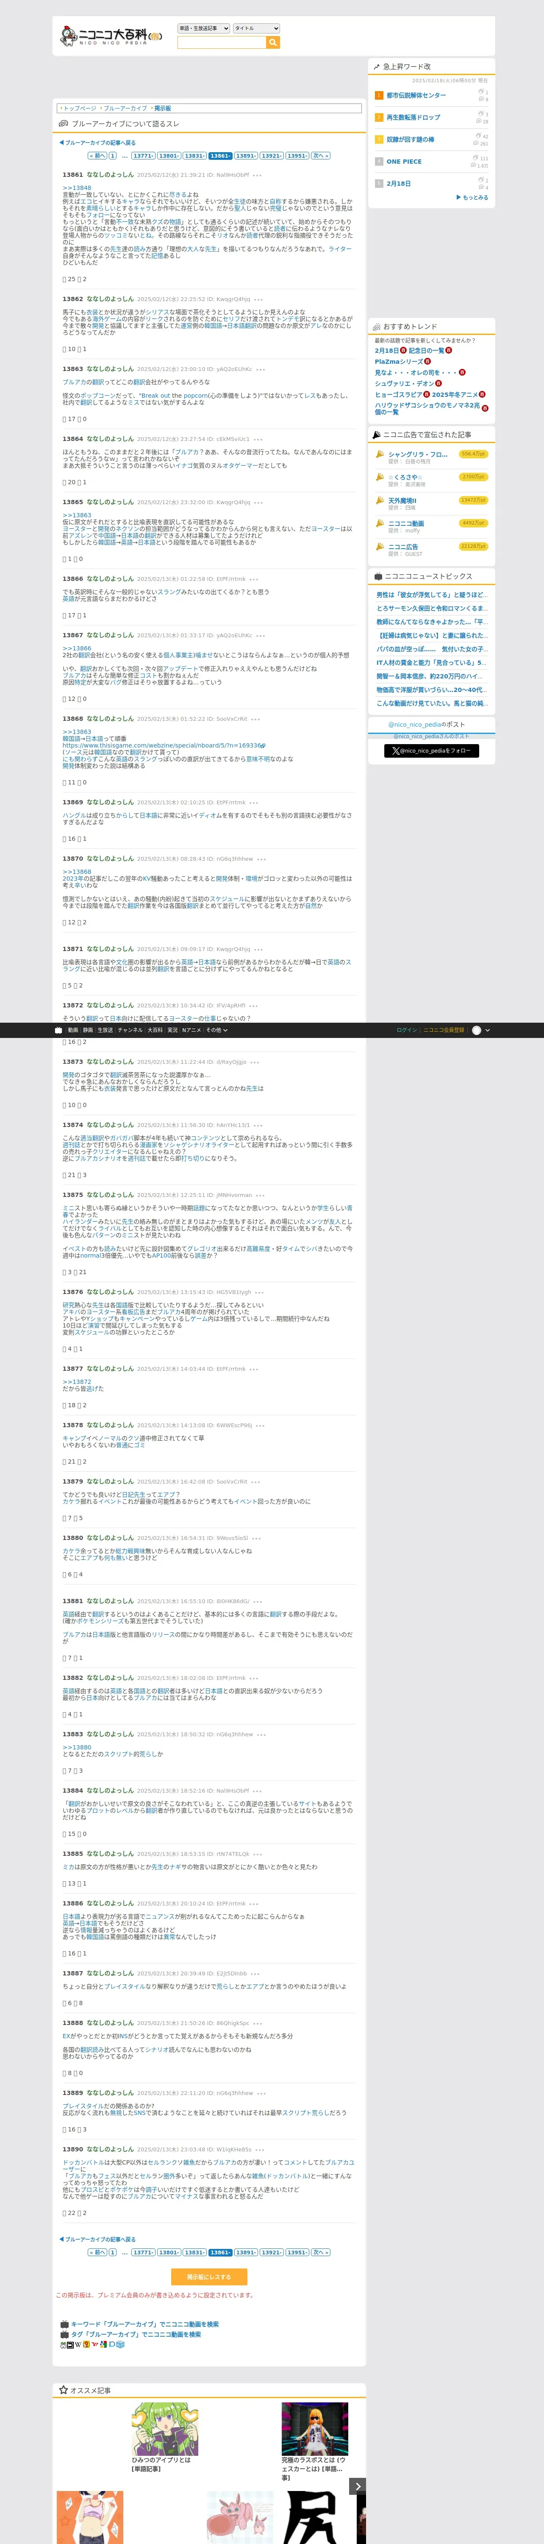
Task: Click 掲示板にレスする orange button
Action: 208,2276
